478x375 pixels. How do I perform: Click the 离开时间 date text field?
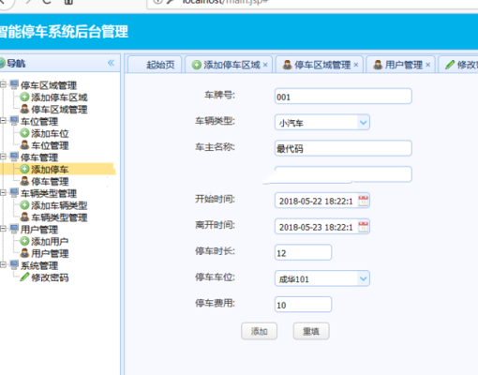coord(316,227)
